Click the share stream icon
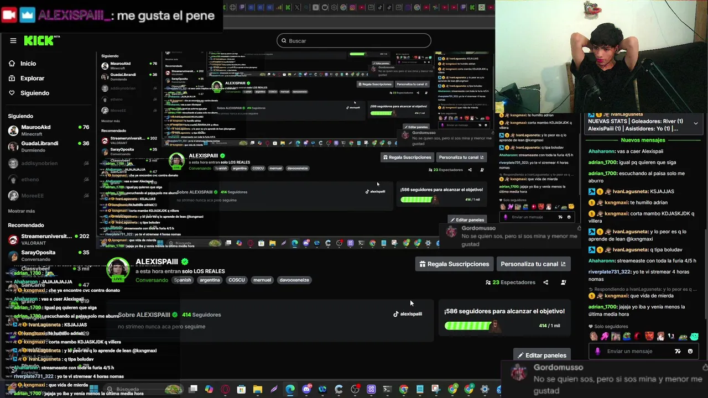This screenshot has width=708, height=398. coord(546,282)
